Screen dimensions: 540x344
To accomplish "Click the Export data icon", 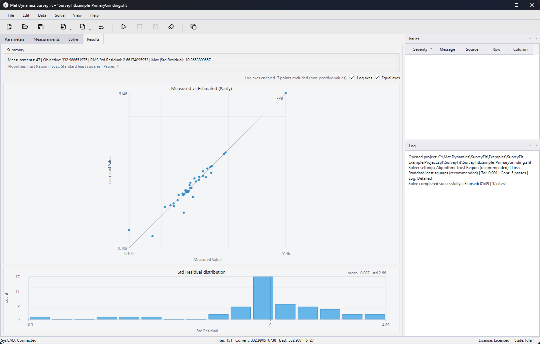I will coord(82,27).
